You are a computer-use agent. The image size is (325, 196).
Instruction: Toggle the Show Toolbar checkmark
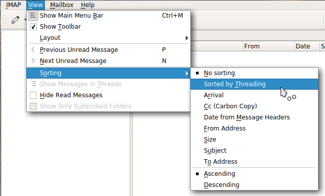(x=33, y=27)
